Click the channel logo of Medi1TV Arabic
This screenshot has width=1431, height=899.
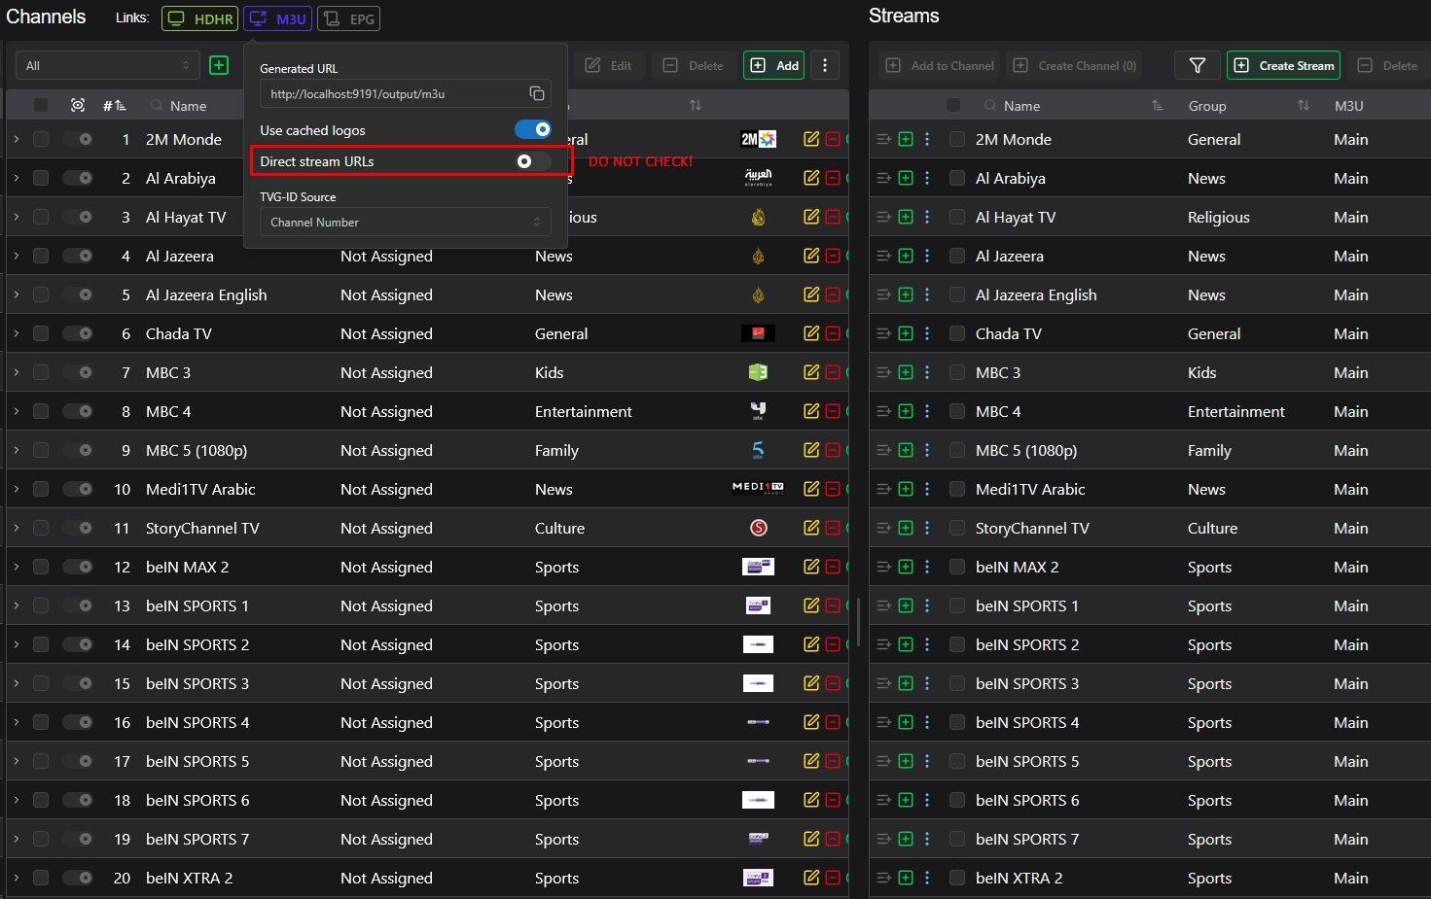coord(758,489)
